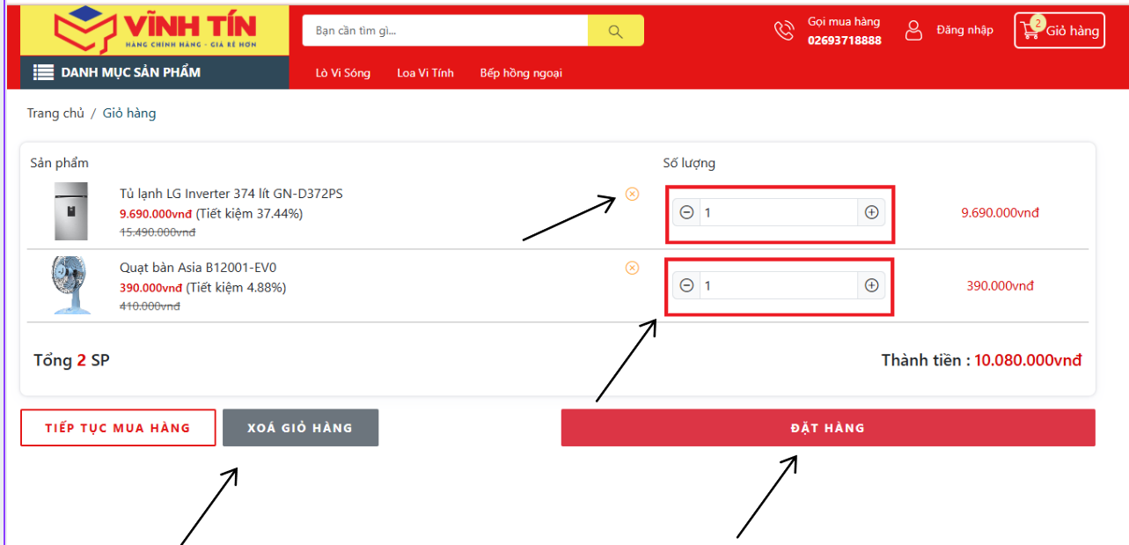Image resolution: width=1129 pixels, height=545 pixels.
Task: Click the user account icon
Action: [914, 30]
